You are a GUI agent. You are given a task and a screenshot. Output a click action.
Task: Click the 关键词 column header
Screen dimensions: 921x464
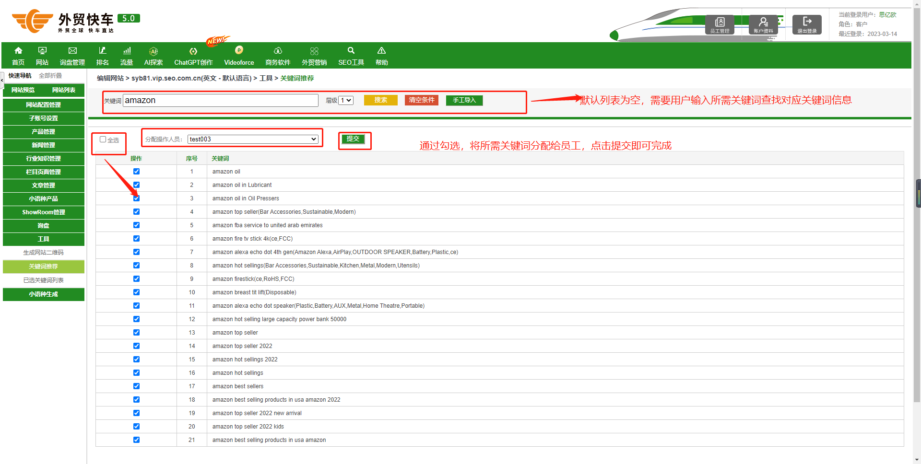[220, 159]
